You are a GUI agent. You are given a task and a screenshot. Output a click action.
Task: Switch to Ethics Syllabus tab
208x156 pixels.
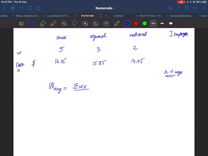pyautogui.click(x=27, y=16)
